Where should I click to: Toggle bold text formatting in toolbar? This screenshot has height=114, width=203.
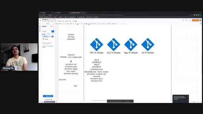71,24
